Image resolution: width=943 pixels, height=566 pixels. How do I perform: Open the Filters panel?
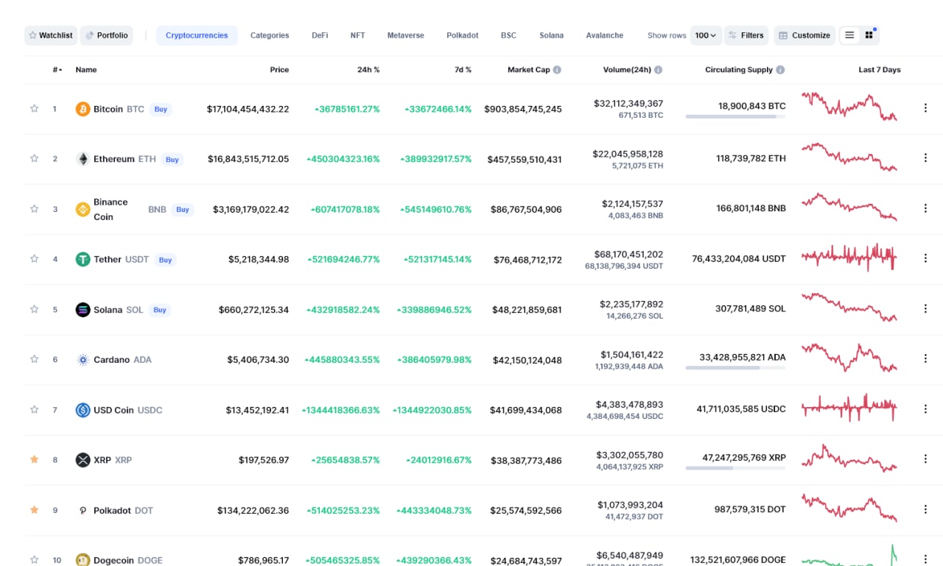point(746,35)
